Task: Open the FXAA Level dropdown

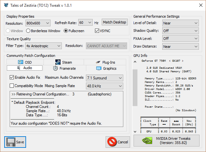Action: click(180, 39)
